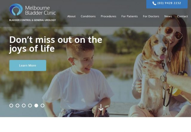The width and height of the screenshot is (191, 132).
Task: Go to the Contact page
Action: 182,16
